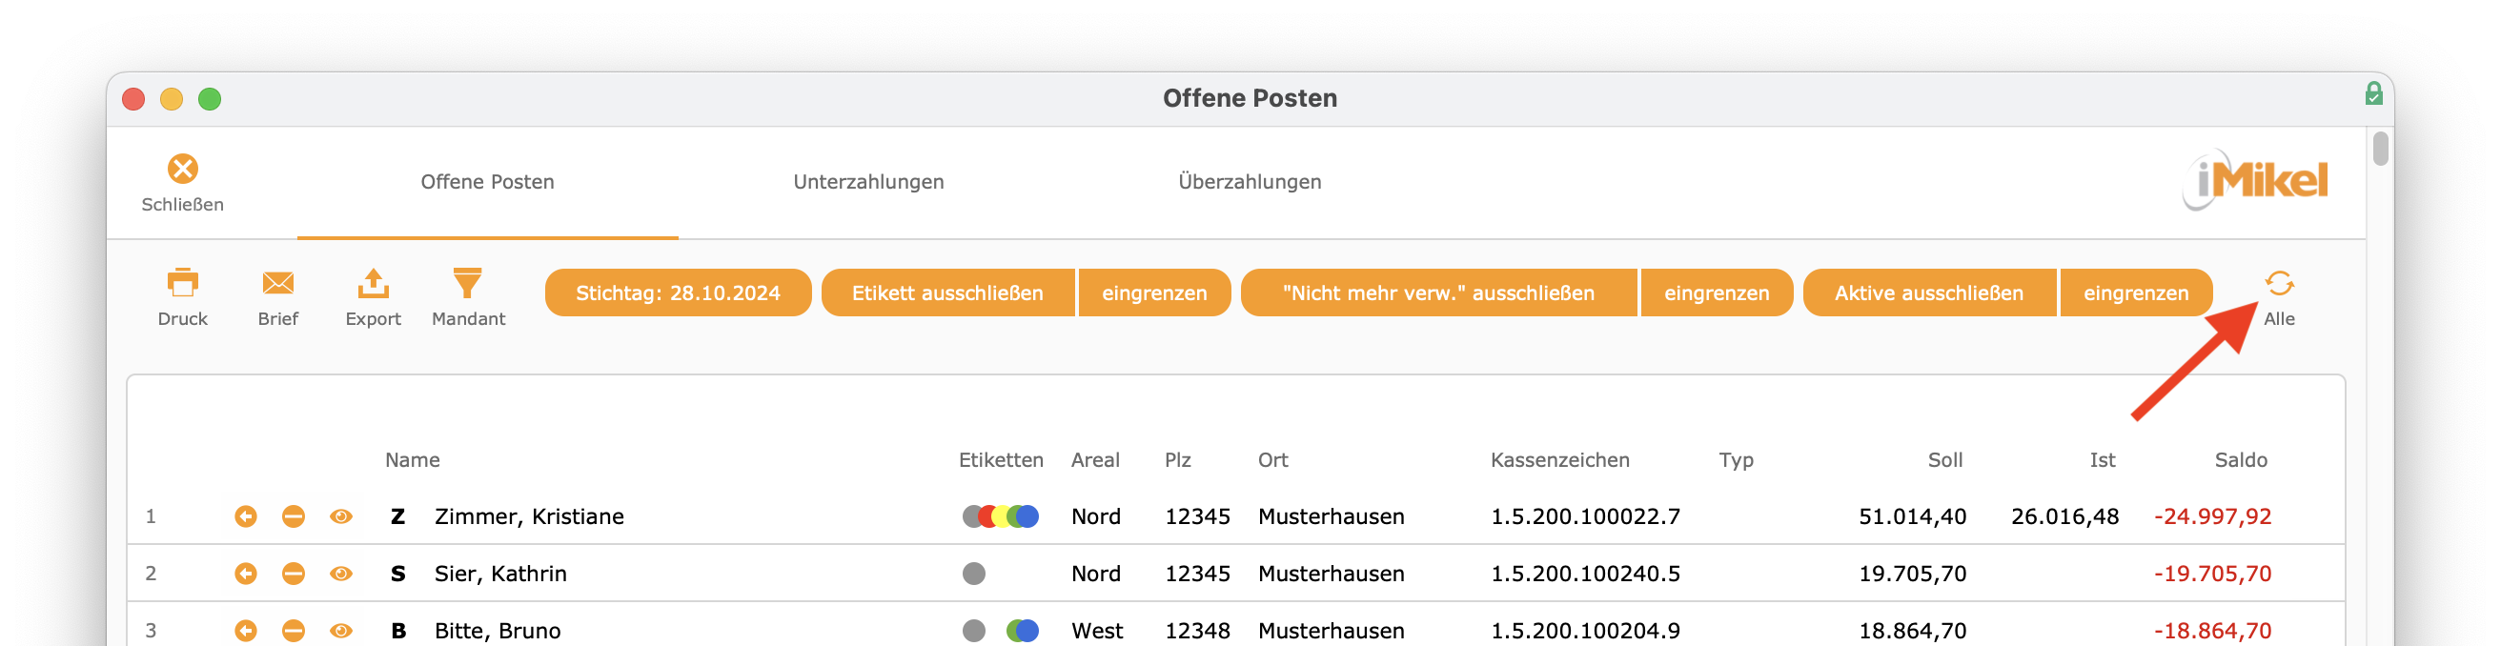
Task: Sort by Plz column header
Action: click(1178, 460)
